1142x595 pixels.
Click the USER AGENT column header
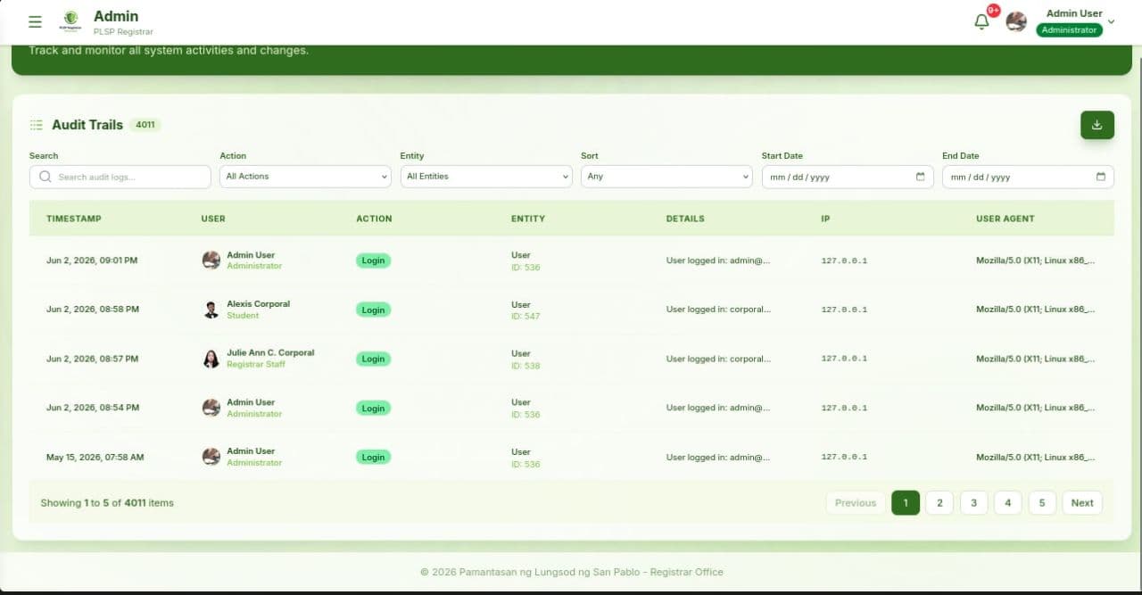coord(1005,219)
